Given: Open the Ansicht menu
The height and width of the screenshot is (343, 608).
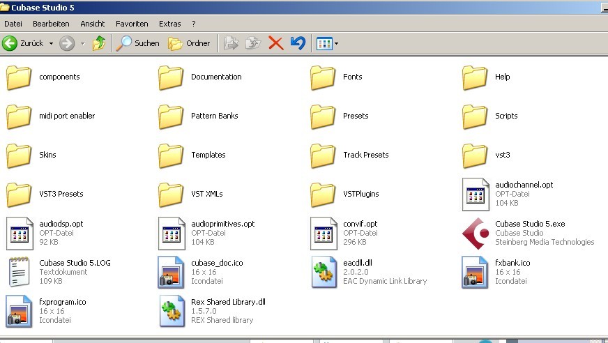Looking at the screenshot, I should coord(93,24).
